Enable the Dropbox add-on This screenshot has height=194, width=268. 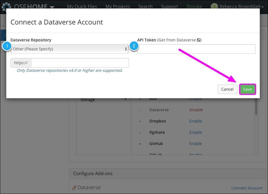coord(196,121)
